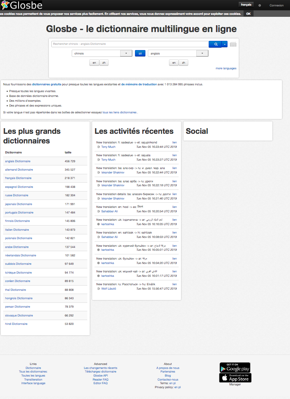
Task: Open Contactez-nous footer link
Action: pos(168,379)
